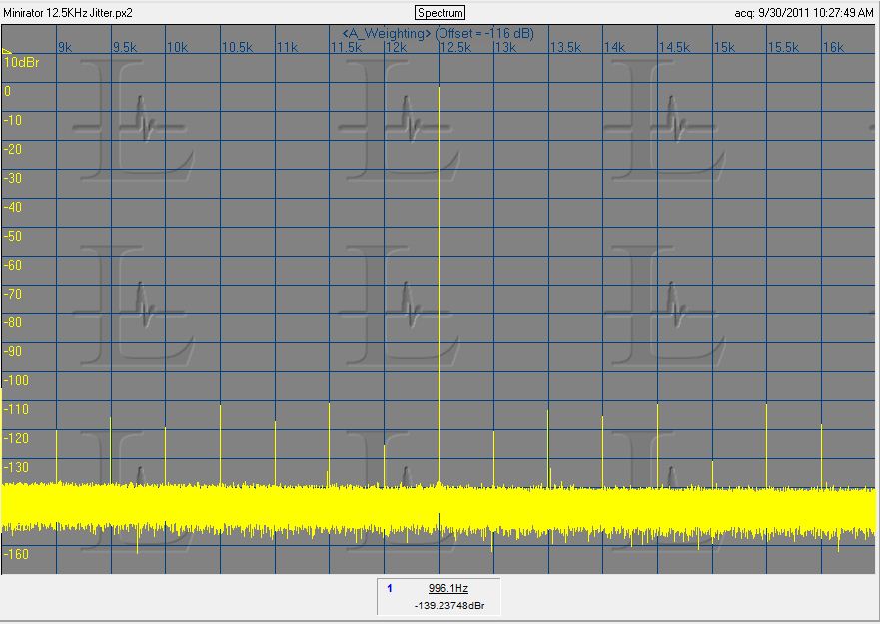Click the 9k frequency axis label

pos(65,48)
